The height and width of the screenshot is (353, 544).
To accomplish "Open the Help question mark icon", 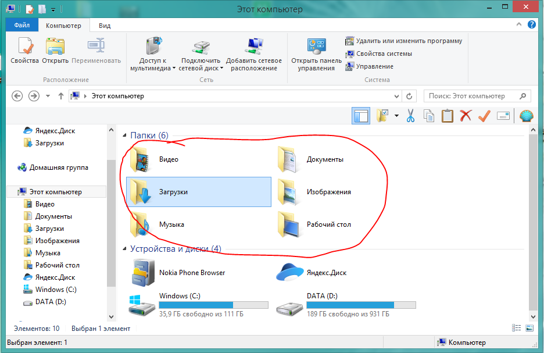I will (532, 24).
